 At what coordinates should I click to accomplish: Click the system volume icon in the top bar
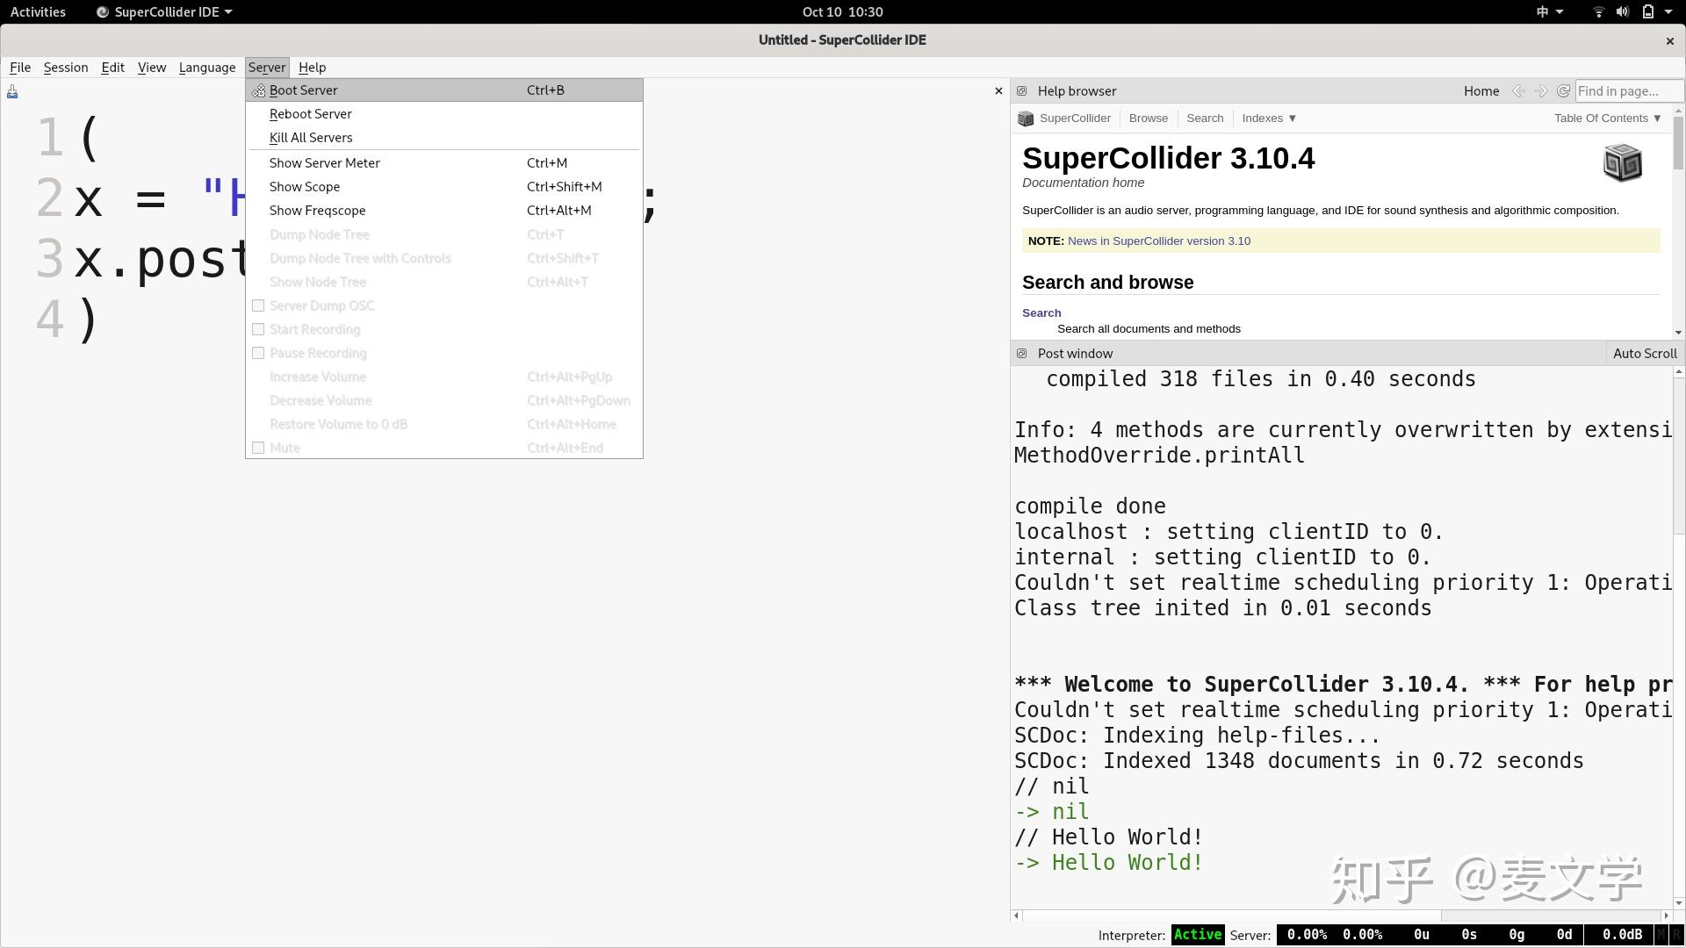tap(1620, 11)
